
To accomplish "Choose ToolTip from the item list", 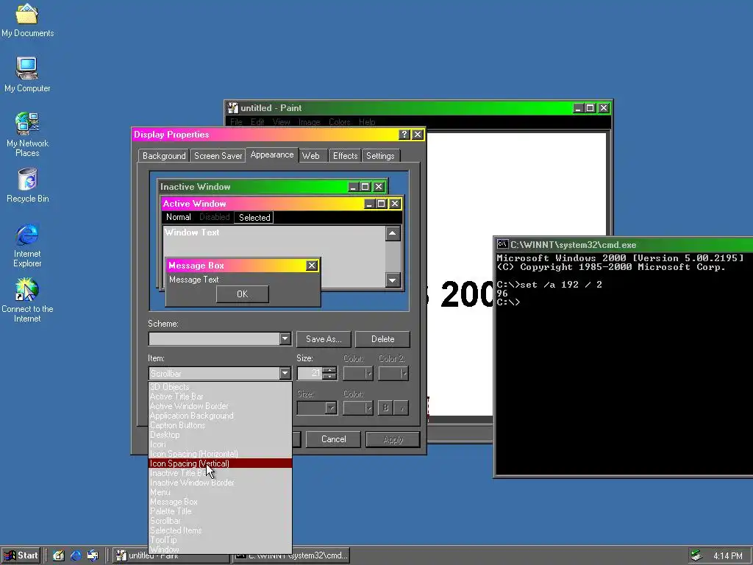I will click(x=221, y=540).
